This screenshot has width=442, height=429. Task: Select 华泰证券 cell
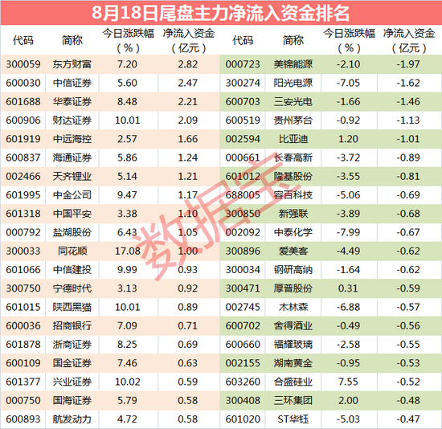click(x=72, y=101)
